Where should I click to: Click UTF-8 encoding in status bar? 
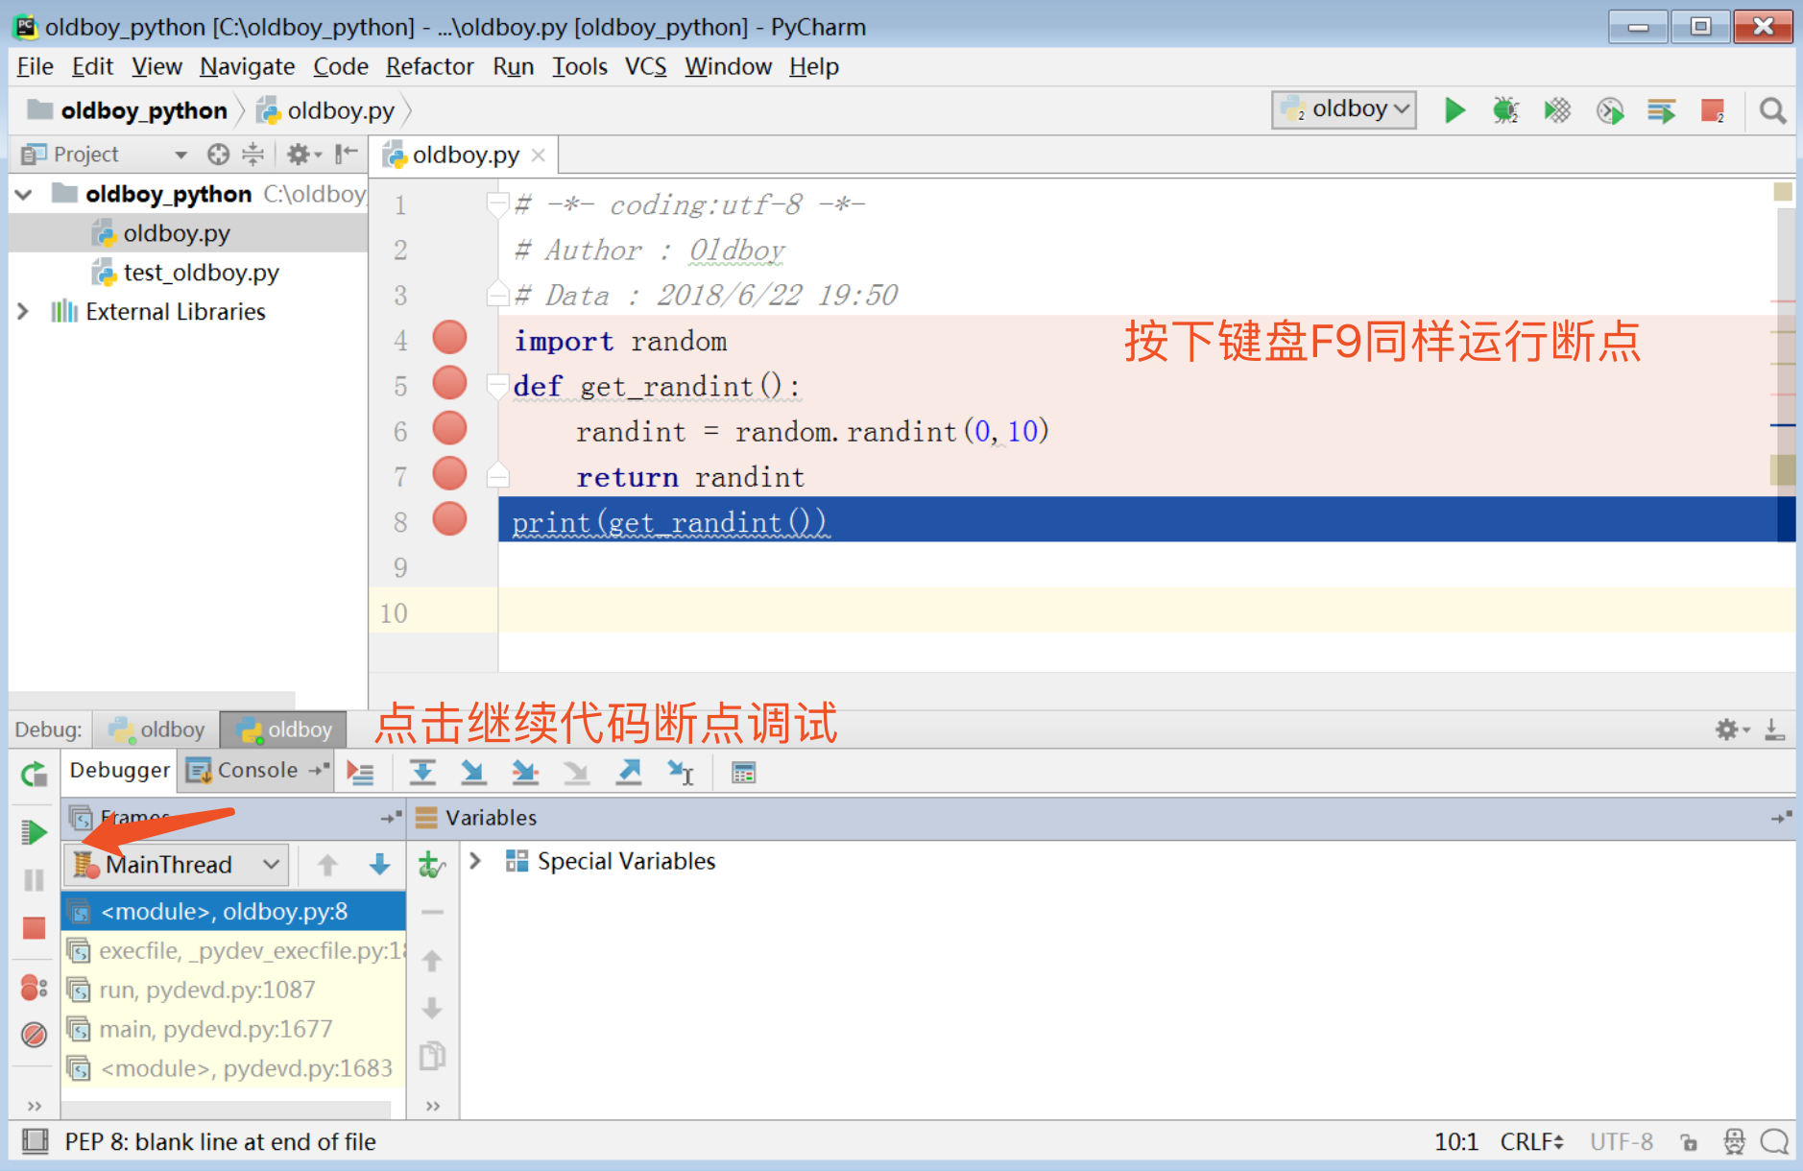tap(1621, 1141)
